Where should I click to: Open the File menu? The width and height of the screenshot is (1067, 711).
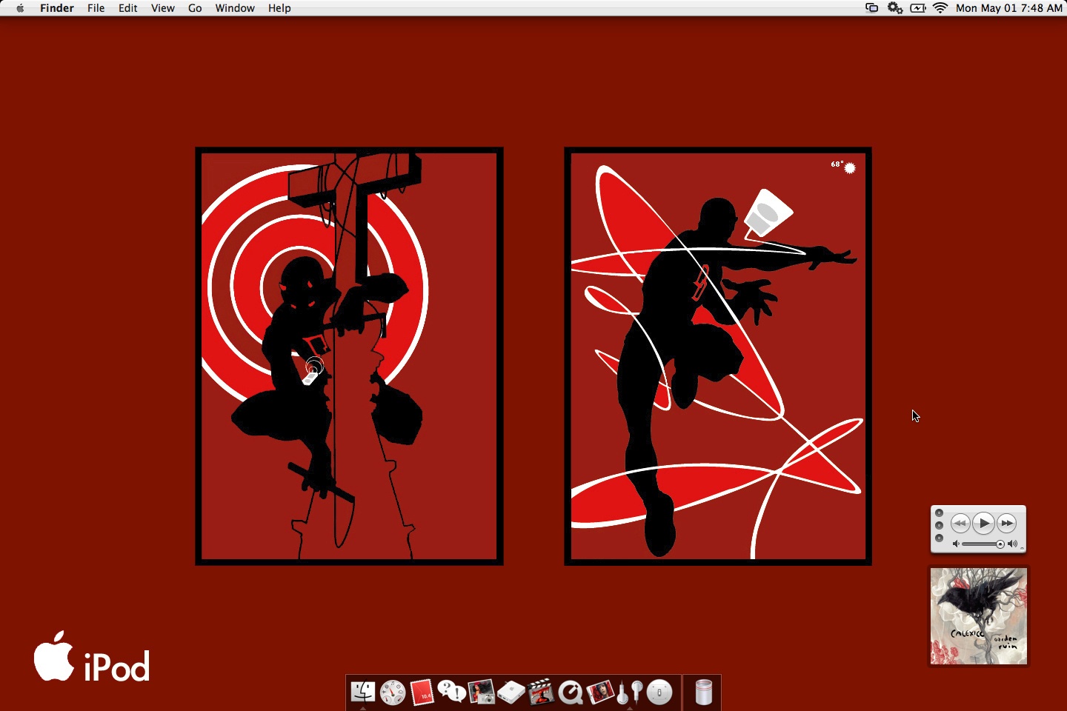click(x=96, y=8)
